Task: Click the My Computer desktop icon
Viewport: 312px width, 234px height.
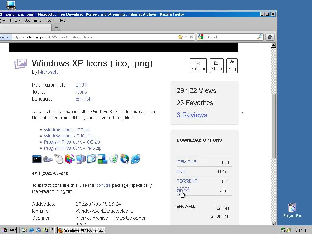Action: point(11,5)
